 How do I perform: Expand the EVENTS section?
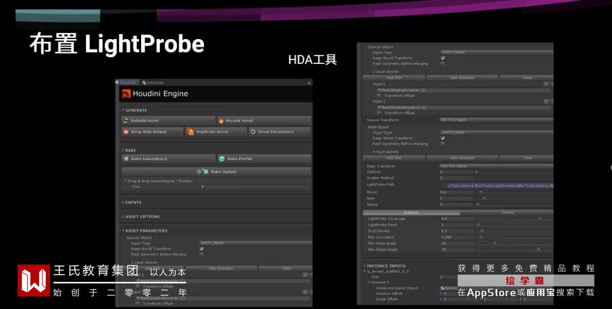point(123,202)
